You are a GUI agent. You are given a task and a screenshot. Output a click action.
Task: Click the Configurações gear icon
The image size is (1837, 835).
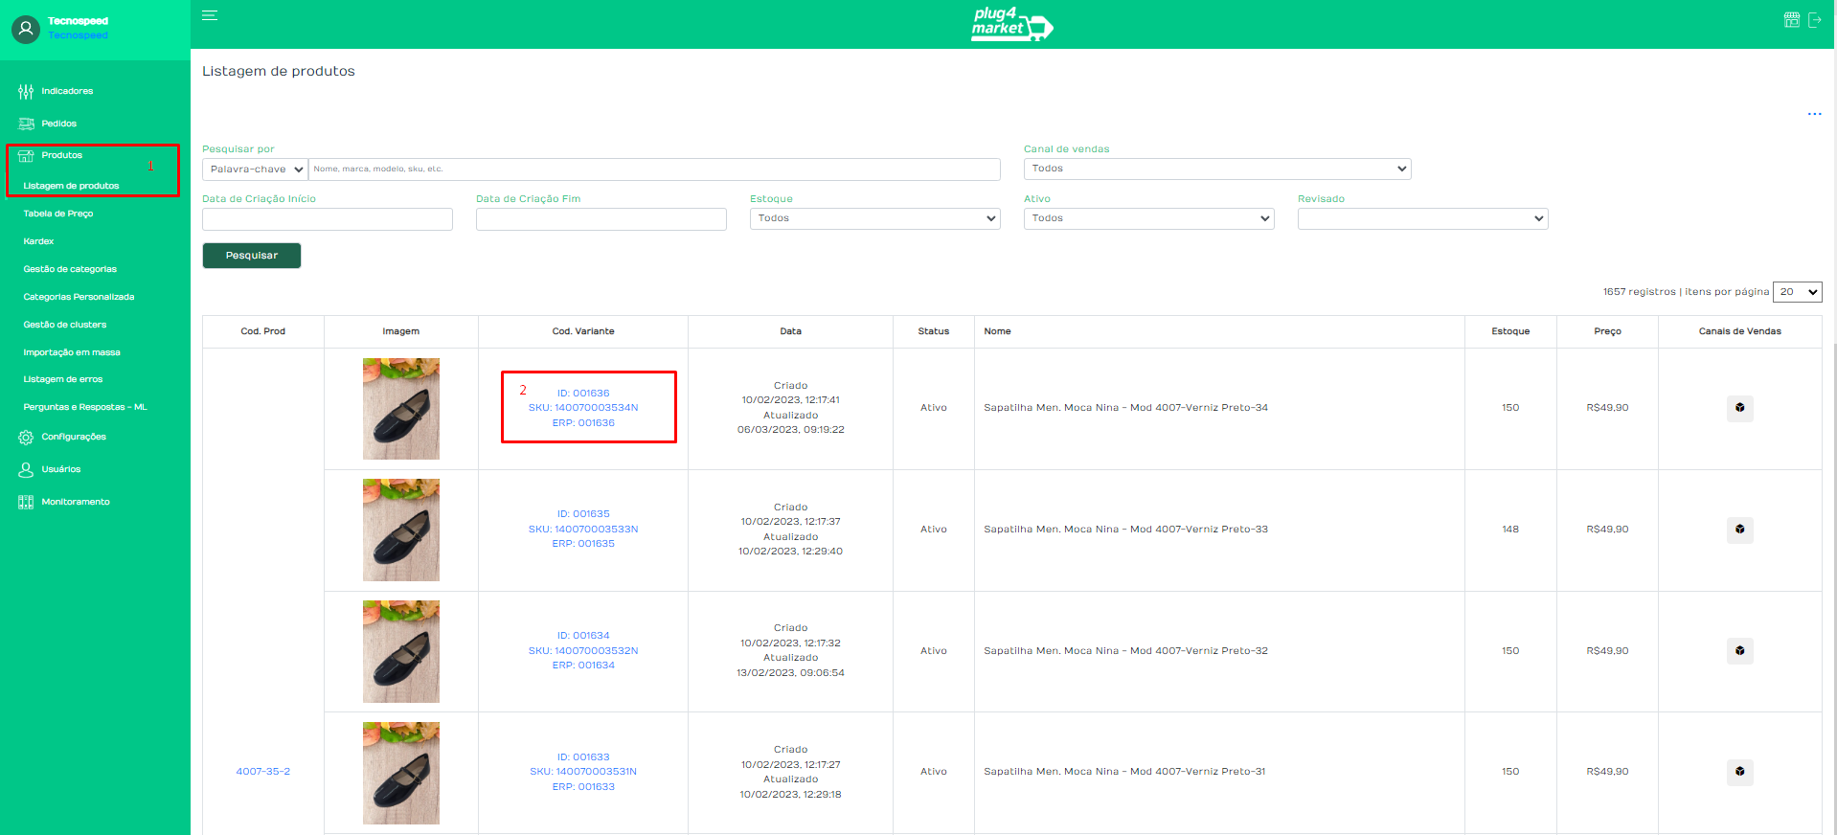coord(26,437)
